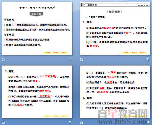
Task: Select the slide 3 thumbnail about 九十五条论纲
Action: click(x=37, y=92)
